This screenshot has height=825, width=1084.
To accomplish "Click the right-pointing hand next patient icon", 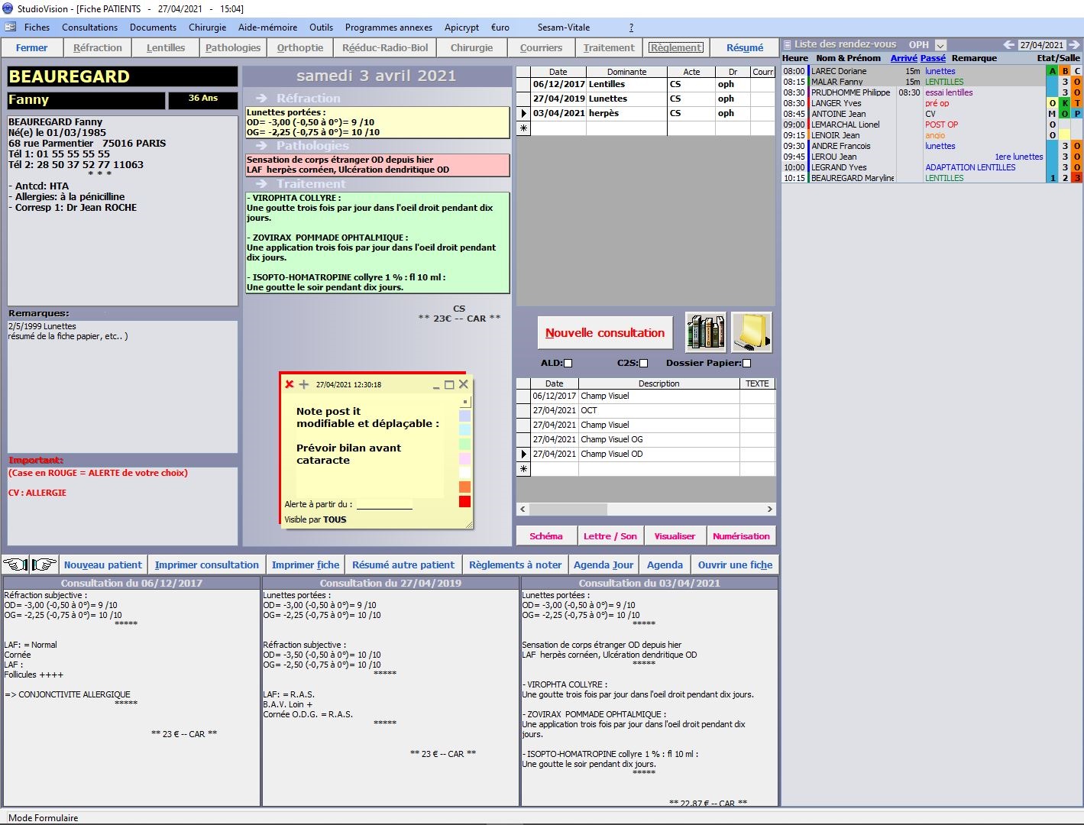I will [x=44, y=565].
